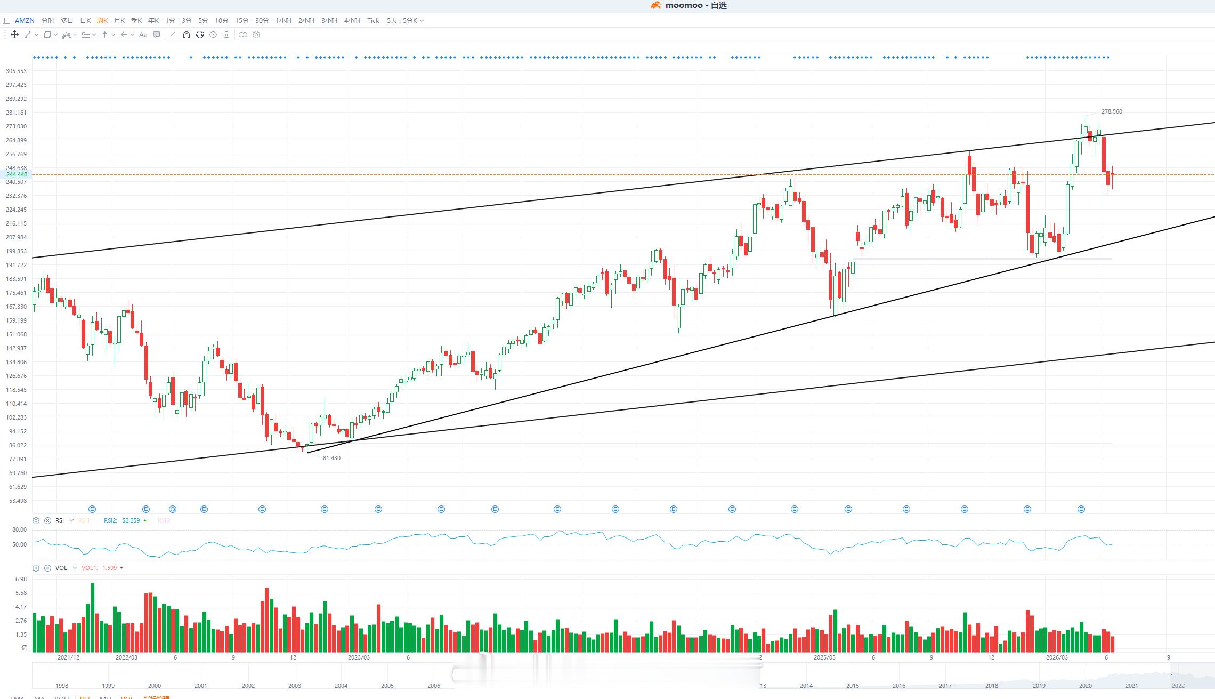Expand measure tool options arrow

click(113, 35)
